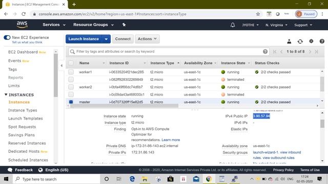Bookmark this page with star icon

(x=258, y=14)
